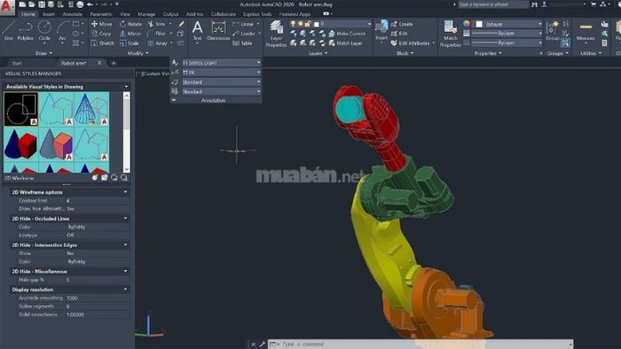Click in the keyword search field

tap(493, 4)
